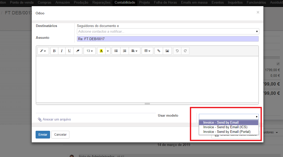The height and width of the screenshot is (157, 283).
Task: Insert an unordered bullet list
Action: (x=116, y=51)
